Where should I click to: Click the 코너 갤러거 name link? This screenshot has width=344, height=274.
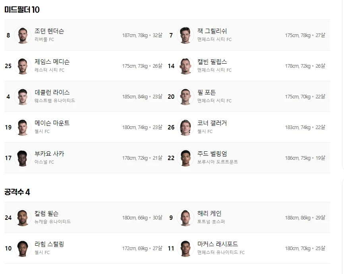(x=212, y=123)
